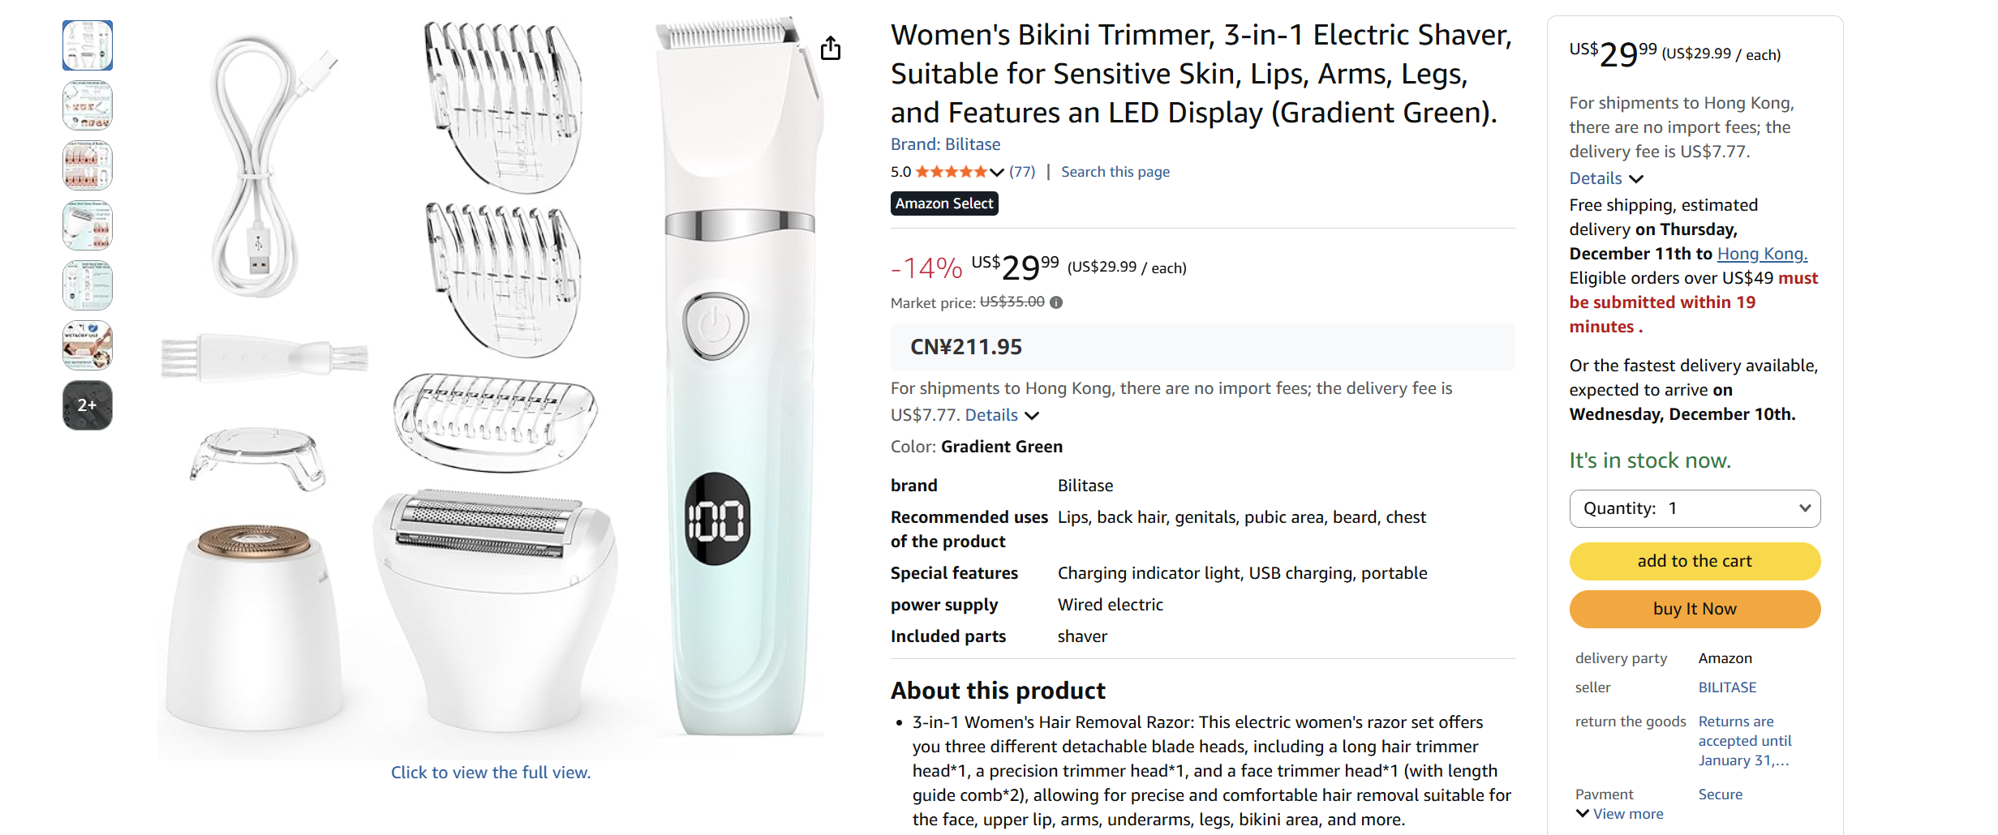1998x835 pixels.
Task: Click the Search this page link
Action: click(1115, 171)
